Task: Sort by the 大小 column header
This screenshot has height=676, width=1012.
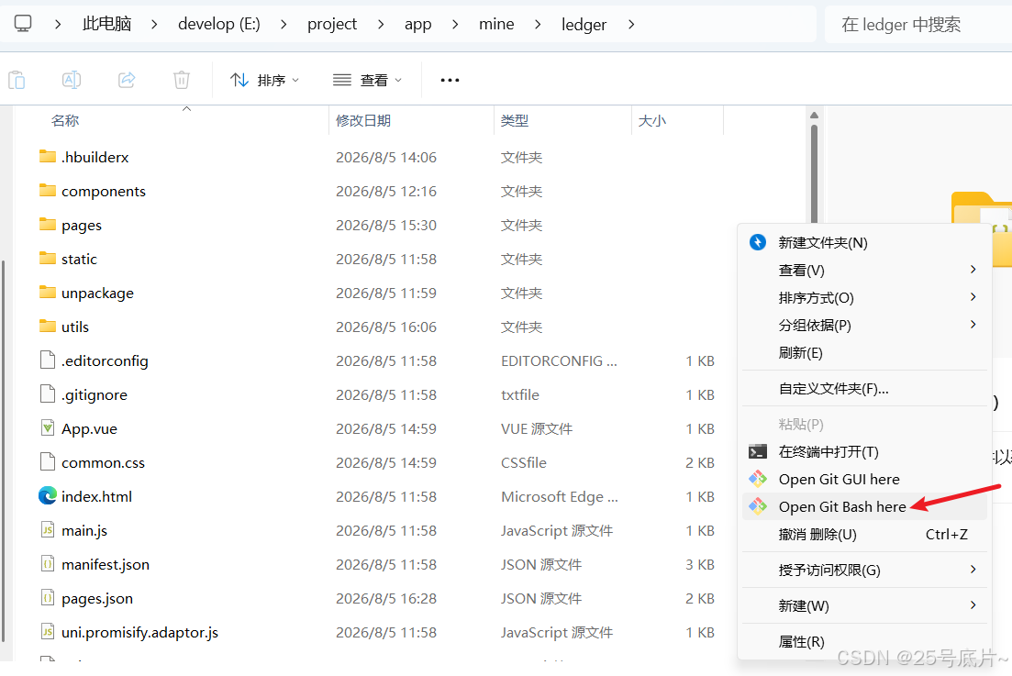Action: (x=651, y=121)
